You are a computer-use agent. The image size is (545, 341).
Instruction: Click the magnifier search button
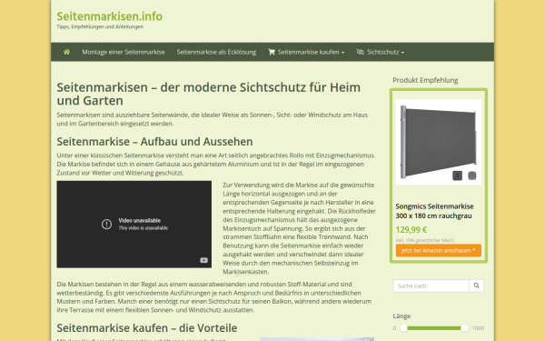(x=476, y=286)
